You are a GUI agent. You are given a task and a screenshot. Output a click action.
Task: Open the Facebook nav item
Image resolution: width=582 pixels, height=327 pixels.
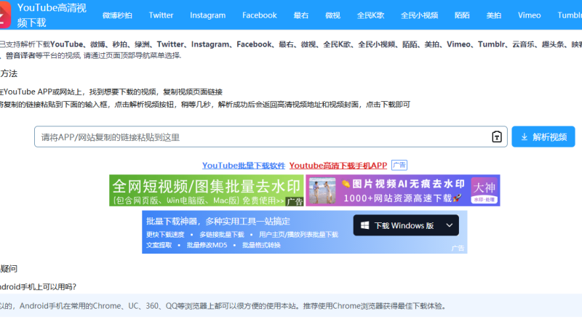tap(260, 15)
